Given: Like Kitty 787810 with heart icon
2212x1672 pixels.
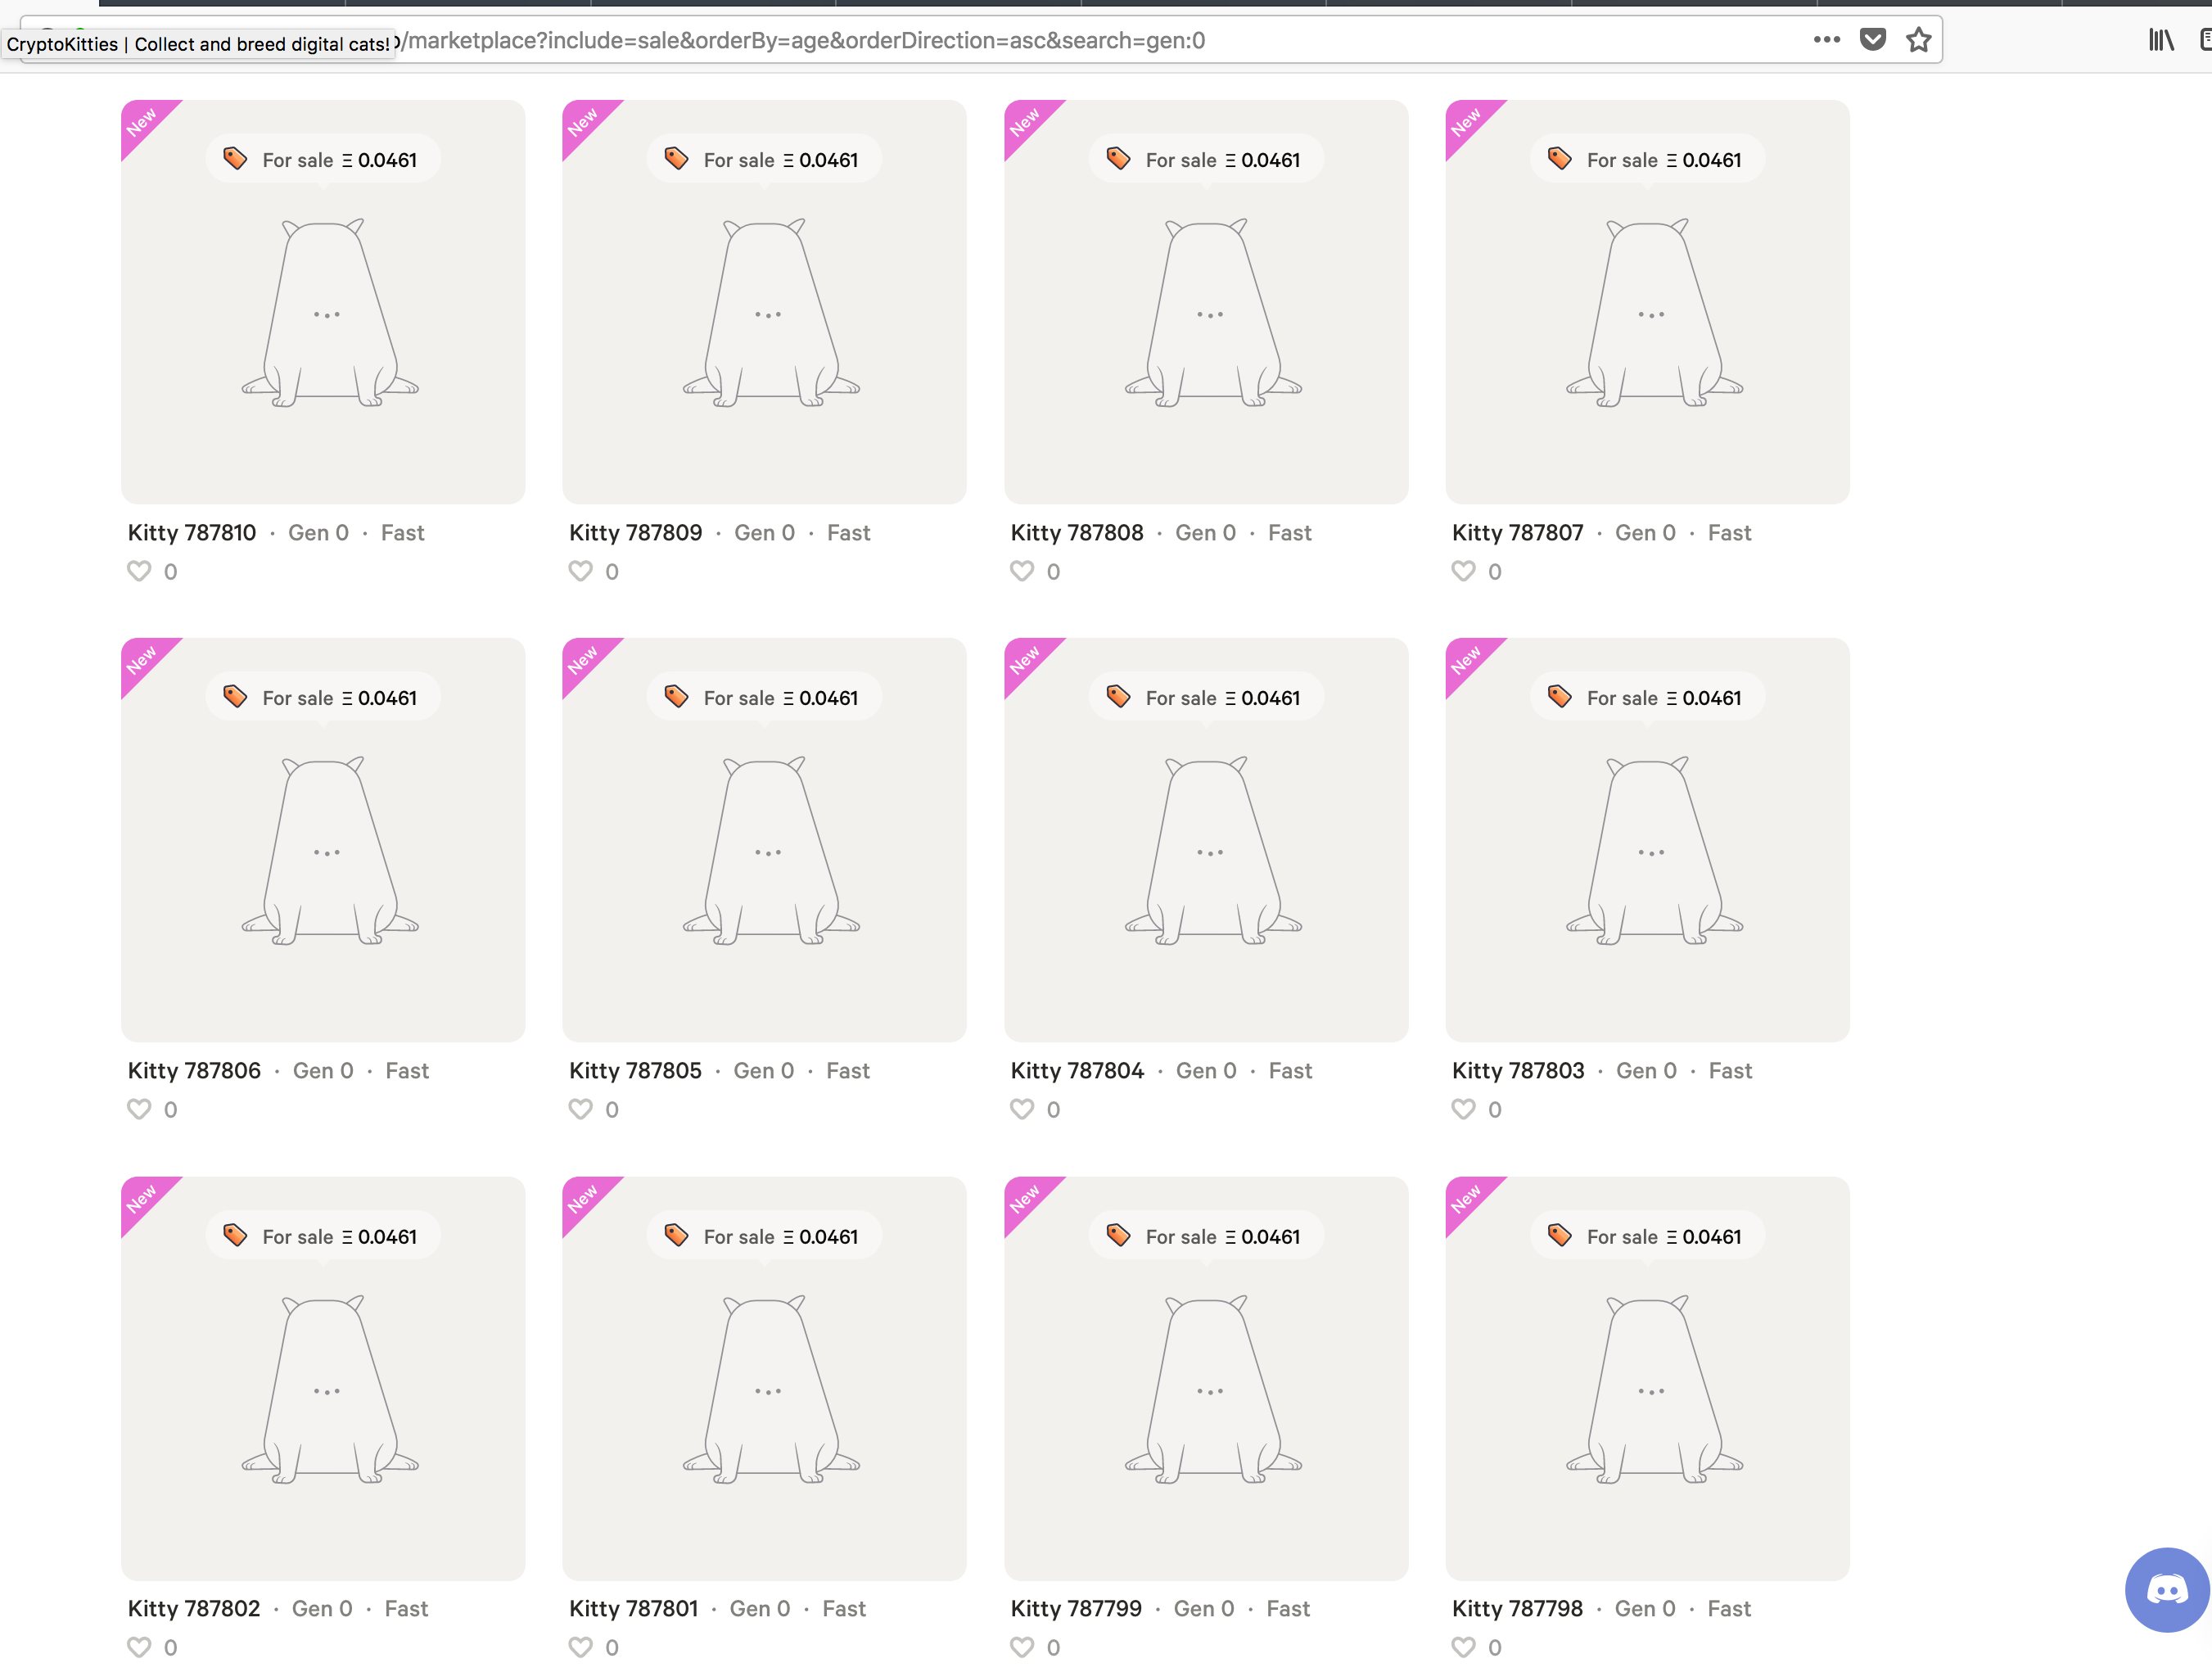Looking at the screenshot, I should click(139, 571).
